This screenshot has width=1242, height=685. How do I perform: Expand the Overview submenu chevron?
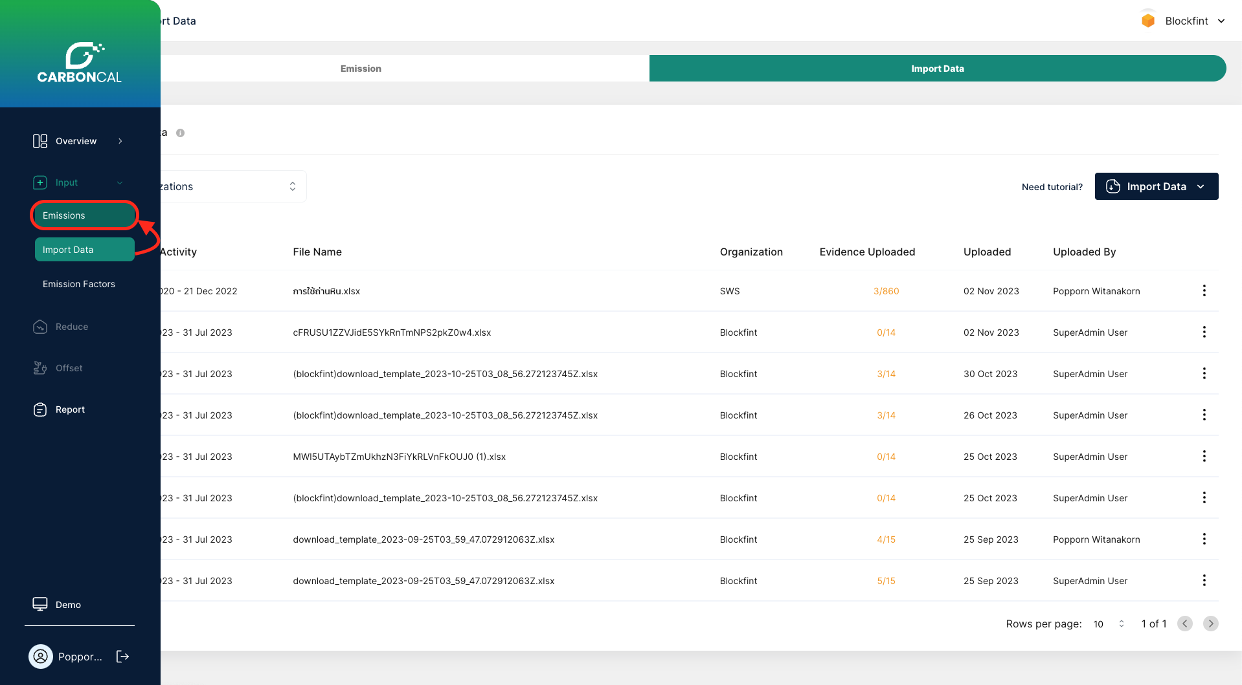coord(120,141)
